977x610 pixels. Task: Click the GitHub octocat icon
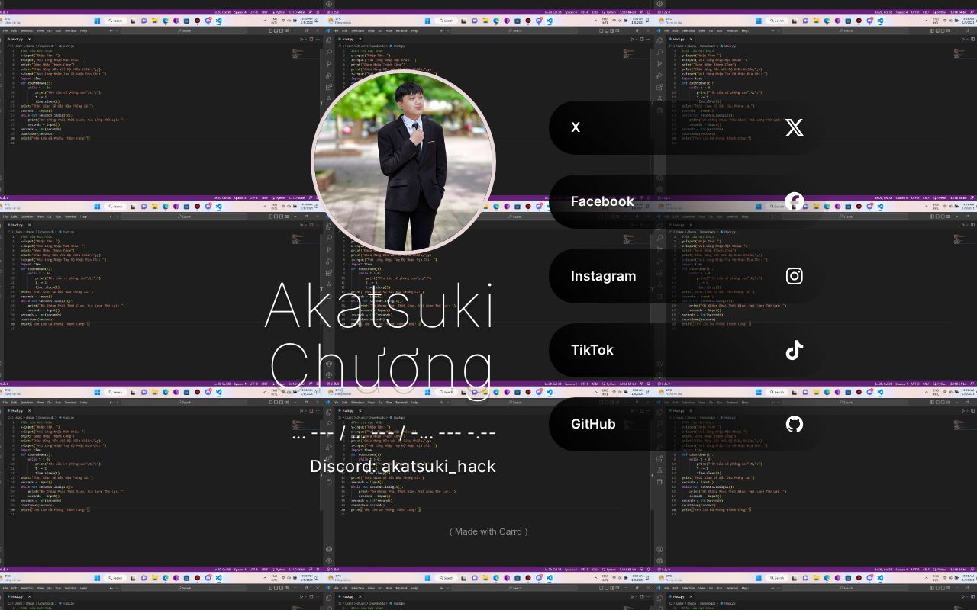tap(794, 424)
